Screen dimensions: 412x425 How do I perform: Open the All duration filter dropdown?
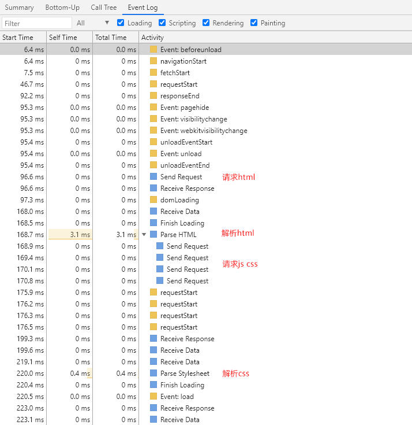pyautogui.click(x=92, y=23)
